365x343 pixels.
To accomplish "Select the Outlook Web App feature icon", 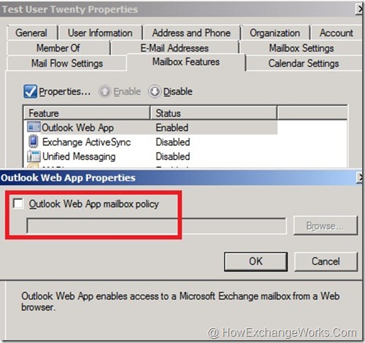I will pyautogui.click(x=34, y=127).
